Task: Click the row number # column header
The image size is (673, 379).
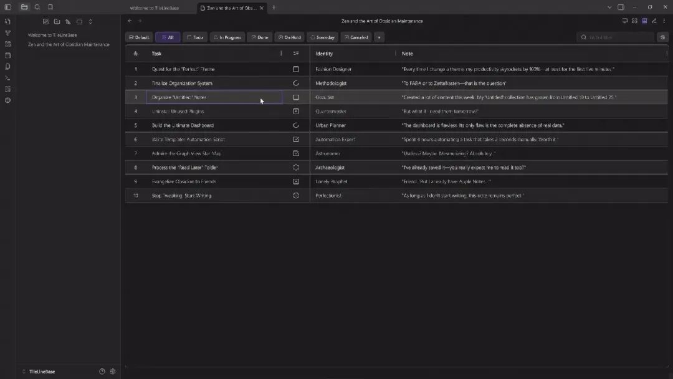Action: (x=136, y=54)
